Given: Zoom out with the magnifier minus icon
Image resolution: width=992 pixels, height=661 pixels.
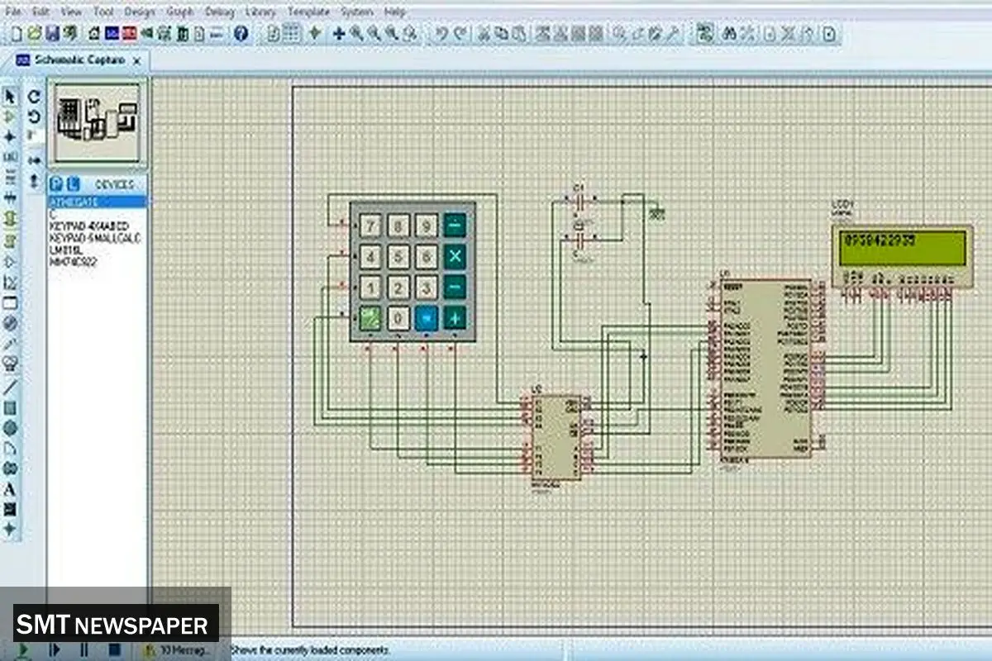Looking at the screenshot, I should (374, 34).
